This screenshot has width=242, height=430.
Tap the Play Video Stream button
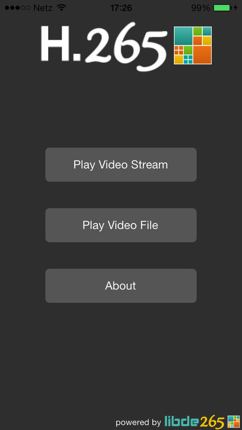[121, 165]
